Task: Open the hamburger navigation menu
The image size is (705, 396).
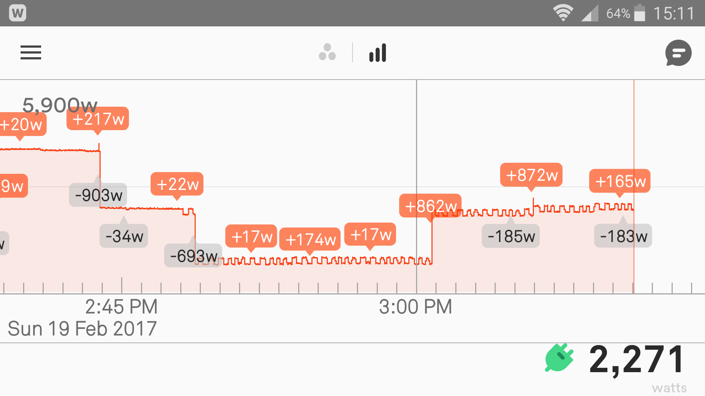Action: tap(31, 52)
